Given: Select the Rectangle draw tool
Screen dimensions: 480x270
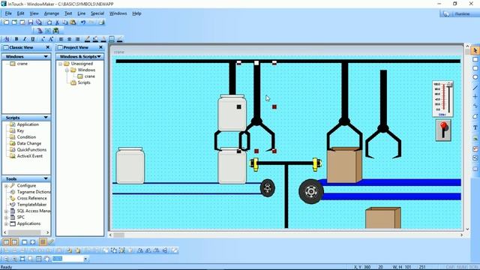Looking at the screenshot, I should 475,59.
